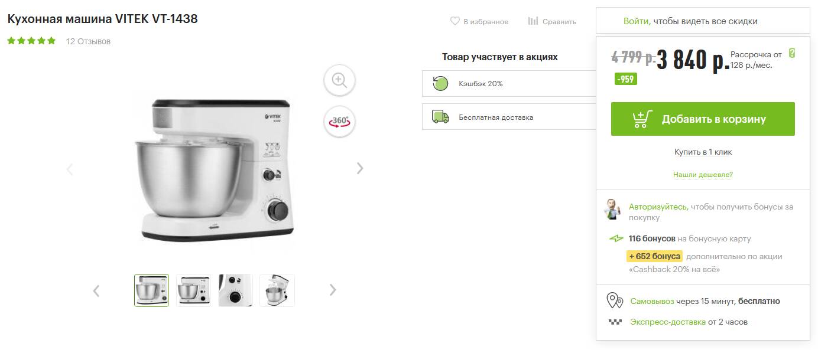Show the next product image with the right arrow
The width and height of the screenshot is (818, 350).
click(x=360, y=169)
